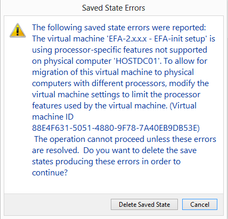Click the virtual machine ID 88E4F631-5051-4880-9F78-7A40EB9DB53E
Image resolution: width=228 pixels, height=219 pixels.
pos(116,128)
